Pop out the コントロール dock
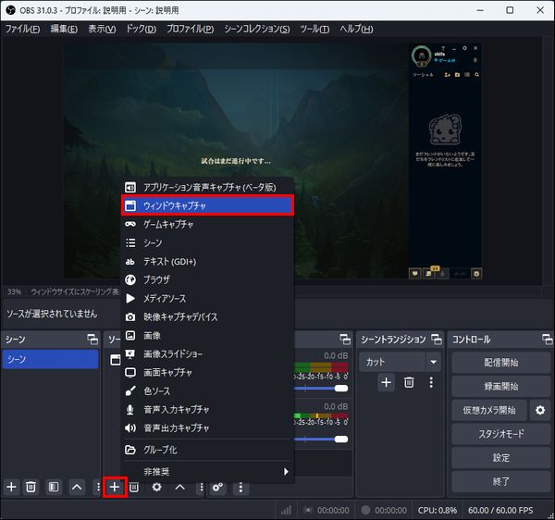The image size is (555, 520). (548, 340)
